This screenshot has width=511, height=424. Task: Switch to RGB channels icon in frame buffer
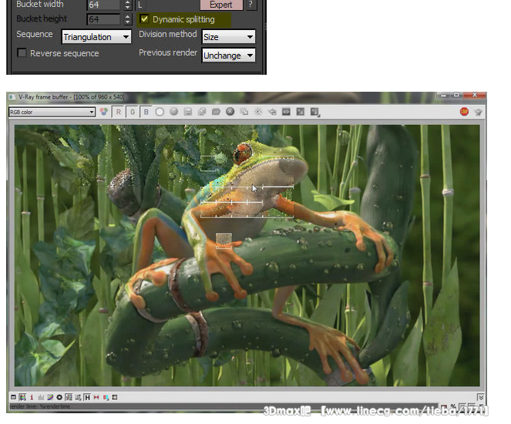(103, 112)
